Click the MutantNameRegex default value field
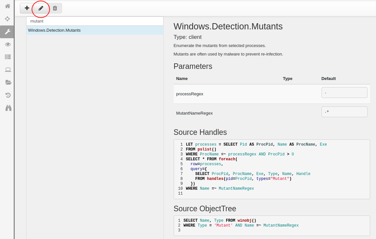The height and width of the screenshot is (239, 376). (344, 112)
